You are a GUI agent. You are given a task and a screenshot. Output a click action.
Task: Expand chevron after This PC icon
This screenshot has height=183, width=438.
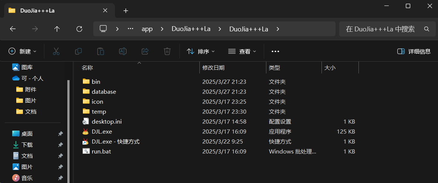coord(117,29)
